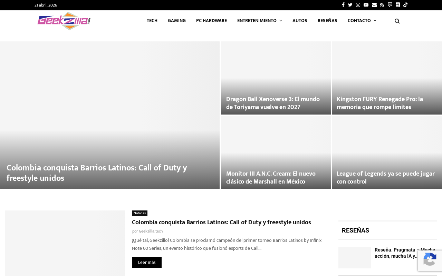This screenshot has width=442, height=276.
Task: Open the Facebook icon in top bar
Action: [x=343, y=5]
